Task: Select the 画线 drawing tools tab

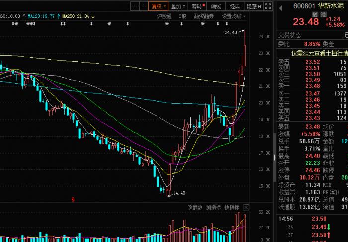Action: 216,6
